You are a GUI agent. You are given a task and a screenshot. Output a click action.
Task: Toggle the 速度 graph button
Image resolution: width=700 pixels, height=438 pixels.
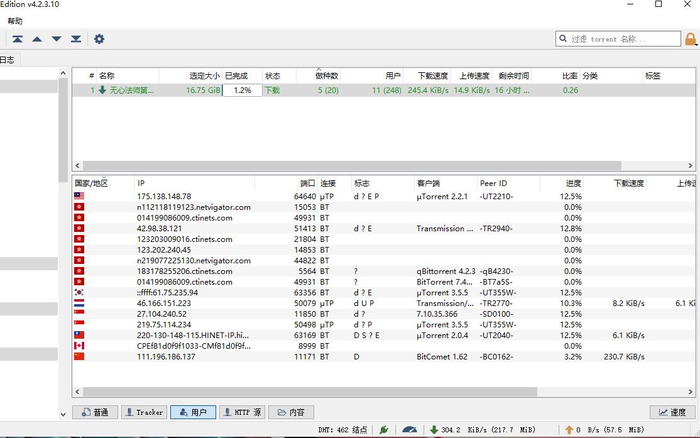[672, 412]
